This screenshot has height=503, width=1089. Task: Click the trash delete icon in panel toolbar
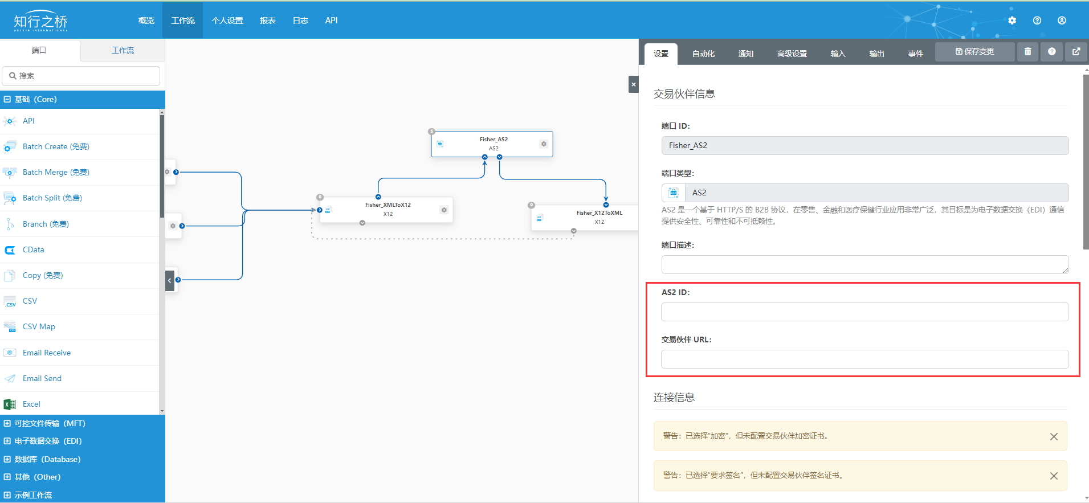[x=1027, y=52]
